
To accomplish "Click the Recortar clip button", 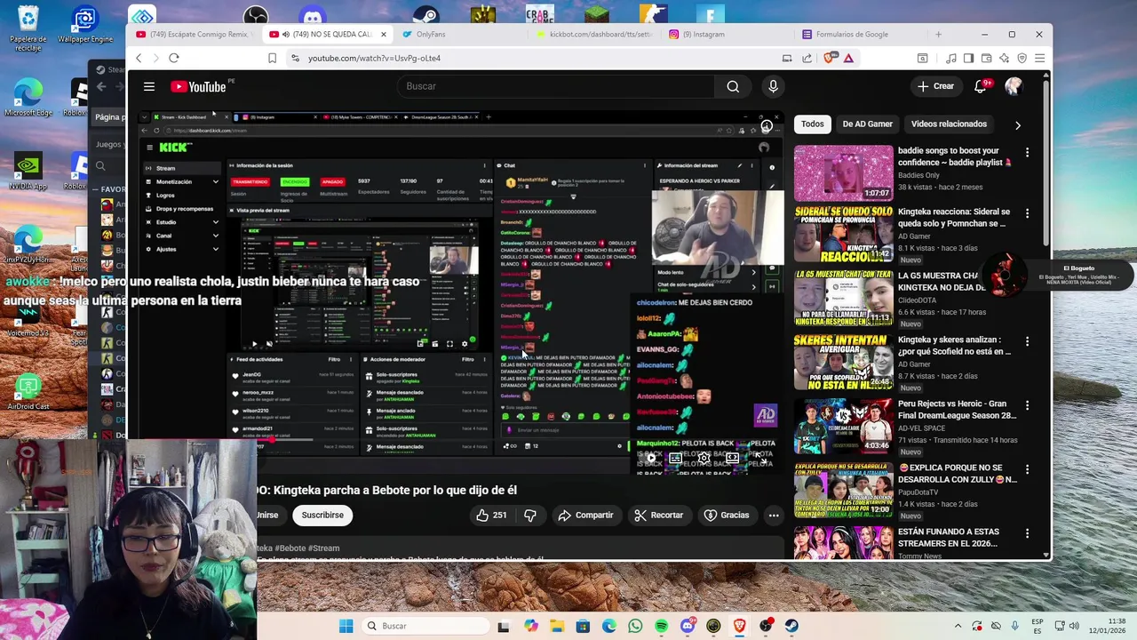I will [x=658, y=515].
